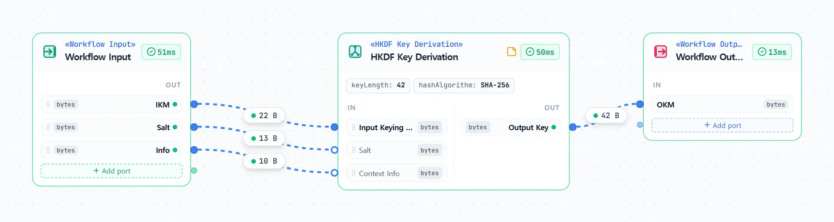Click the 13 B edge data label
This screenshot has height=222, width=834.
click(264, 138)
